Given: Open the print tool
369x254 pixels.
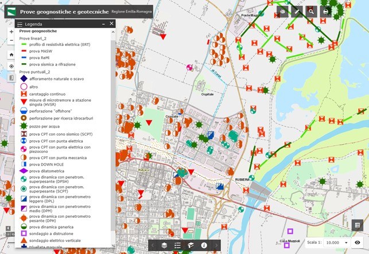Looking at the screenshot, I should click(x=326, y=11).
